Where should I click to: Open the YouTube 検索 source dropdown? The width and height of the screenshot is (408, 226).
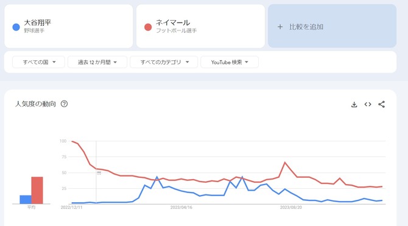[x=230, y=62]
